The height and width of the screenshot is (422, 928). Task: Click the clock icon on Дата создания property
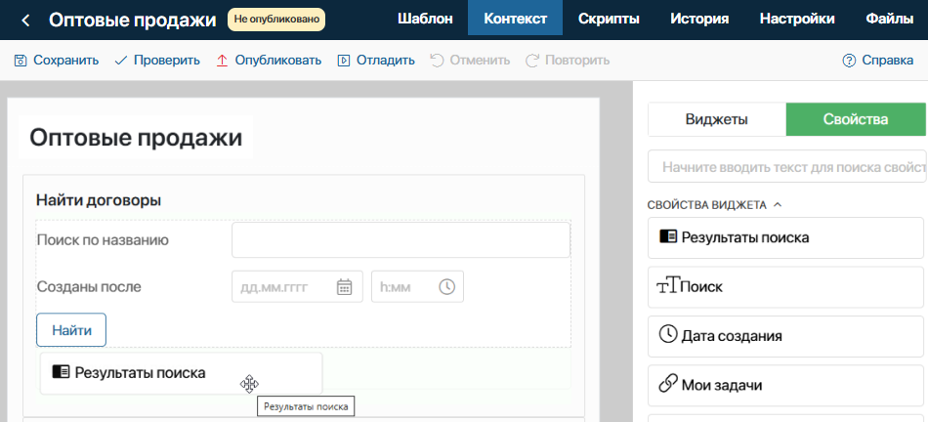click(x=667, y=334)
